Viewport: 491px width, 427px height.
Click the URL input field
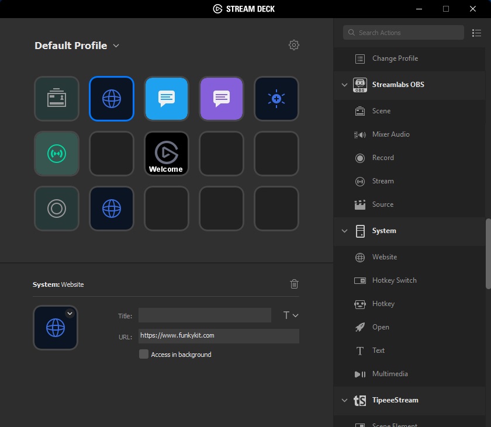click(219, 336)
